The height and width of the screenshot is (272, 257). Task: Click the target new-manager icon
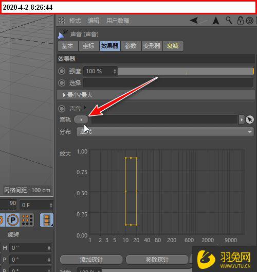pos(250,21)
